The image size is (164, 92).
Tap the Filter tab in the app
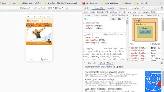32,60
